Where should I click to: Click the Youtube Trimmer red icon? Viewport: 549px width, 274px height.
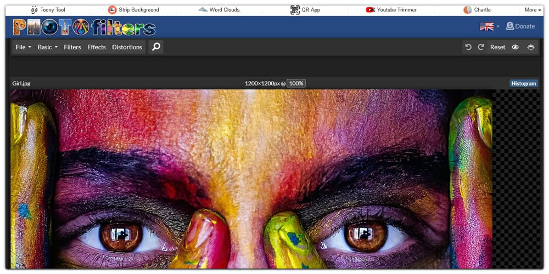[371, 10]
